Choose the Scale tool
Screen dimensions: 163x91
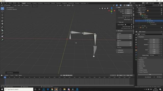(x=2, y=21)
